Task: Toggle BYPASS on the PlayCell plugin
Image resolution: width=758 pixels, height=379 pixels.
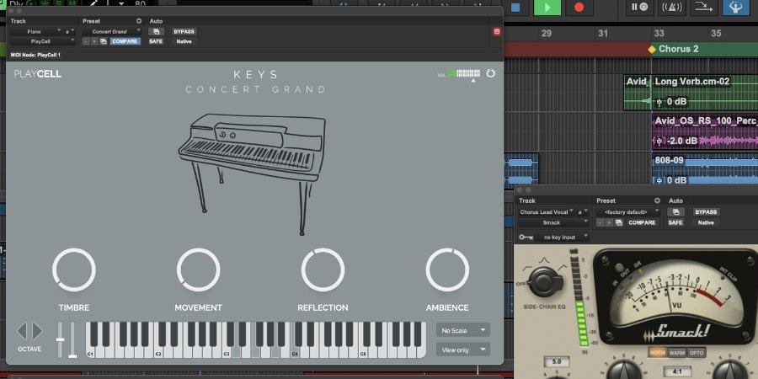Action: pos(184,31)
